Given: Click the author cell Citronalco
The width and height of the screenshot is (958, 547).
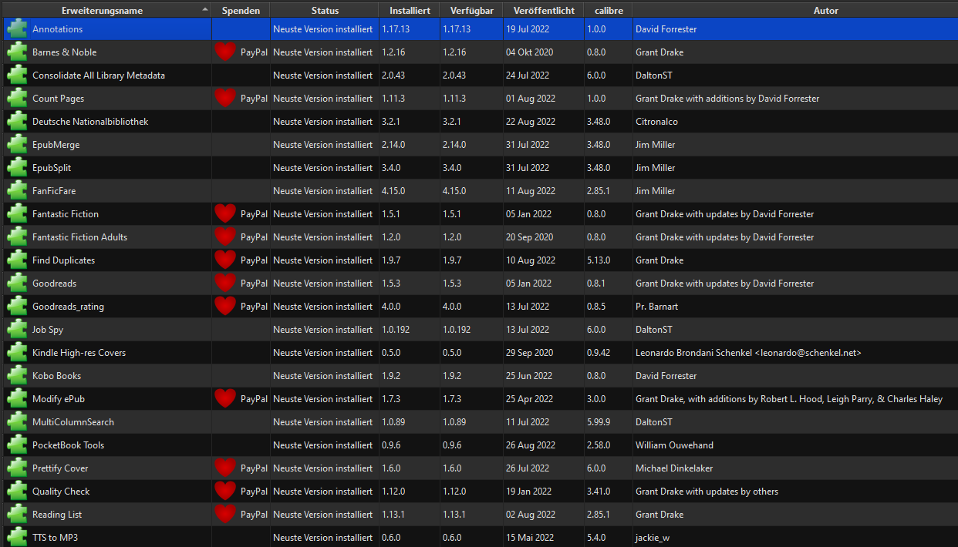Looking at the screenshot, I should click(656, 122).
